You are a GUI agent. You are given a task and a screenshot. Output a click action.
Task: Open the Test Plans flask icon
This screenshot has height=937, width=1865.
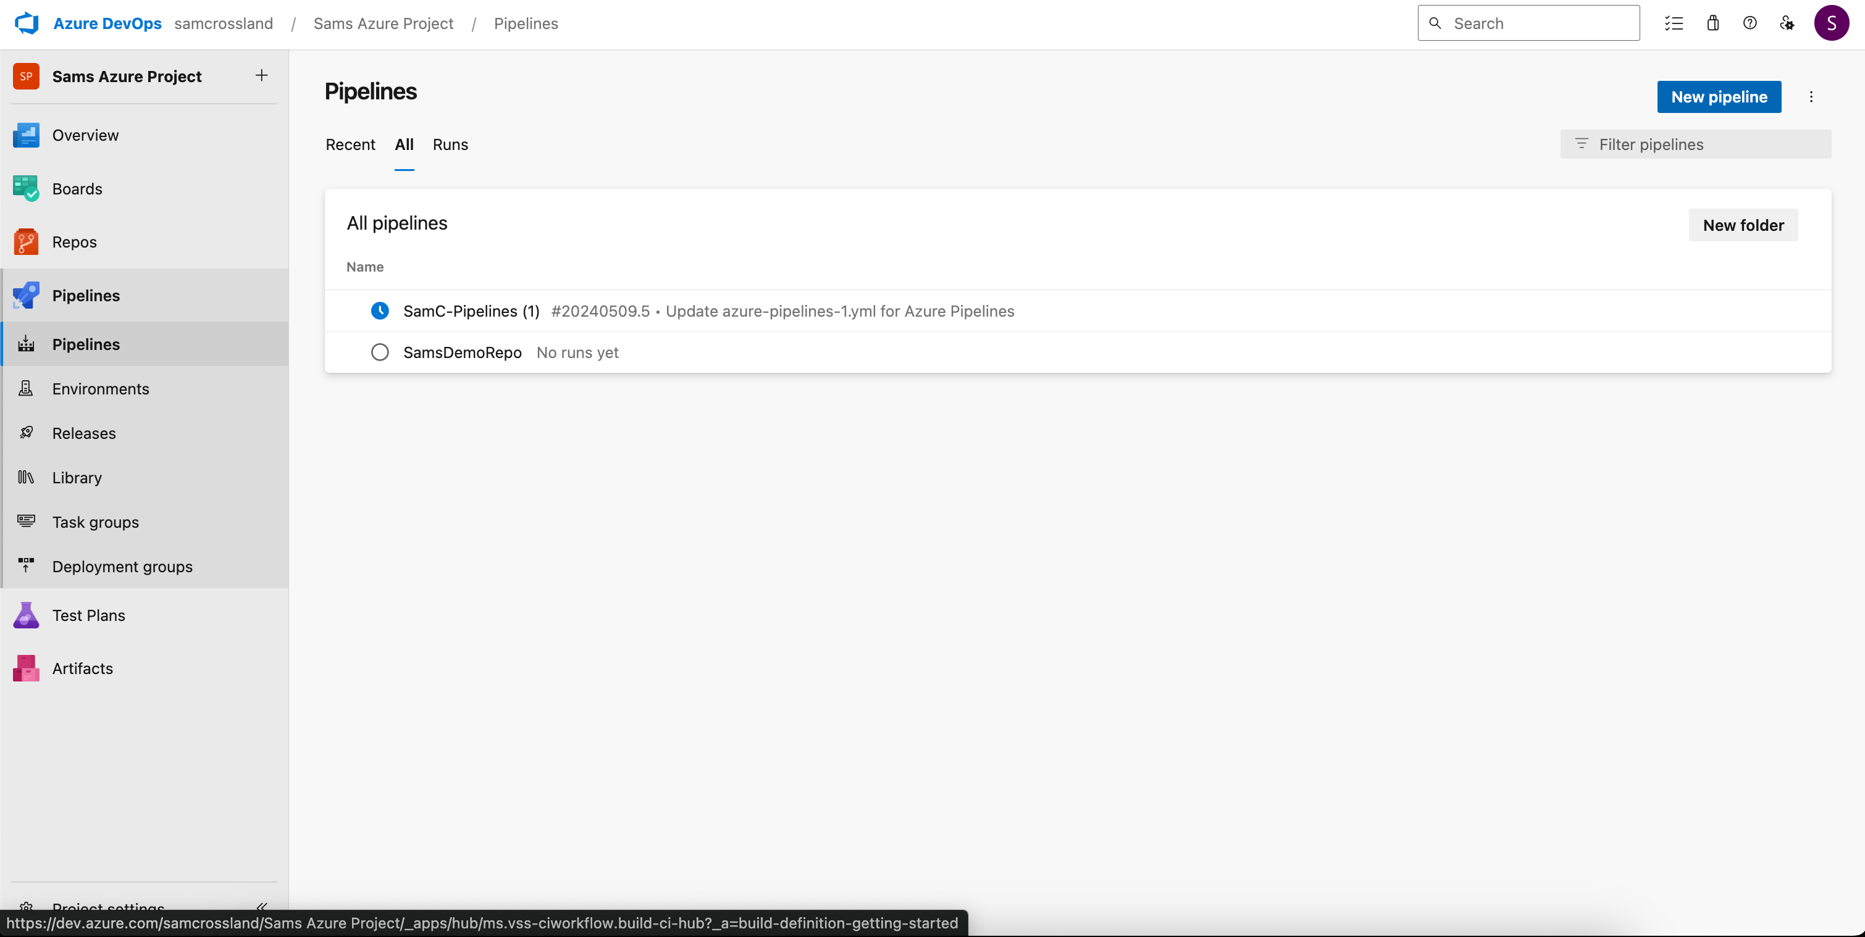(26, 615)
